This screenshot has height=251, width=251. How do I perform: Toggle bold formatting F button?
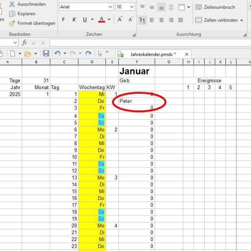coord(64,20)
